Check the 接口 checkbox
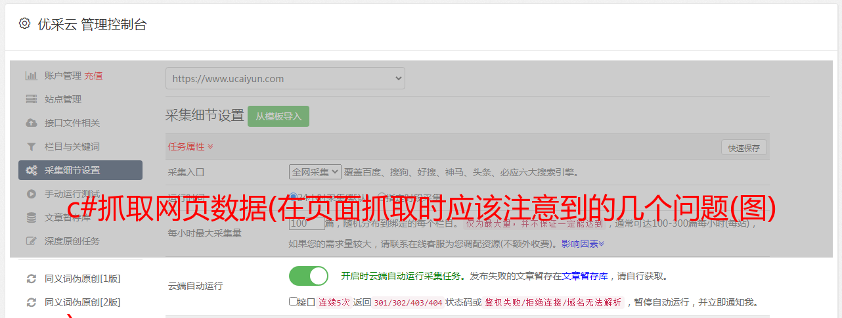This screenshot has height=318, width=842. point(293,302)
